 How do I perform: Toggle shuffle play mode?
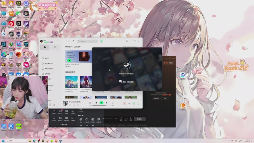point(90,103)
